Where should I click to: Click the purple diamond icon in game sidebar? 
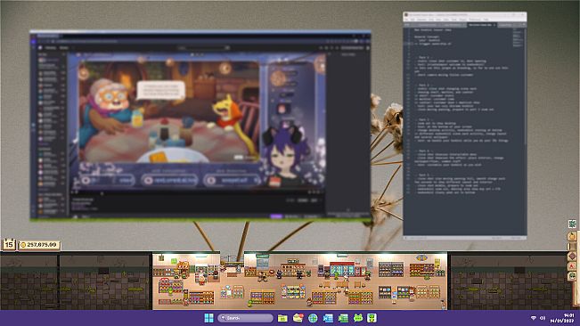572,256
